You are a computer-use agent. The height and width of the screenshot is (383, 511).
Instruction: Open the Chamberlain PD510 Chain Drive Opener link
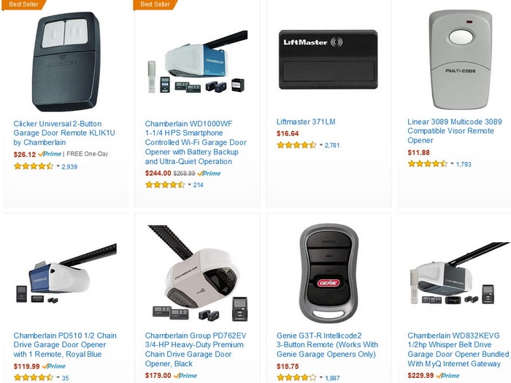click(x=65, y=344)
